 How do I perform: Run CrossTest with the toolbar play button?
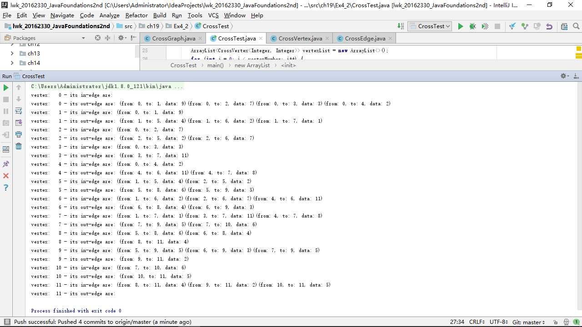point(460,26)
